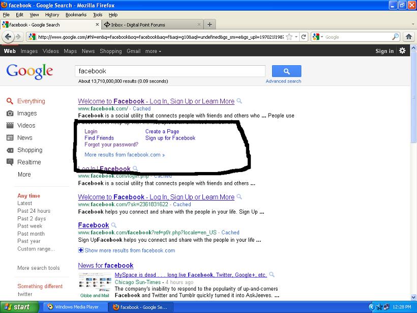
Task: Choose Custom range time filter
Action: [36, 249]
